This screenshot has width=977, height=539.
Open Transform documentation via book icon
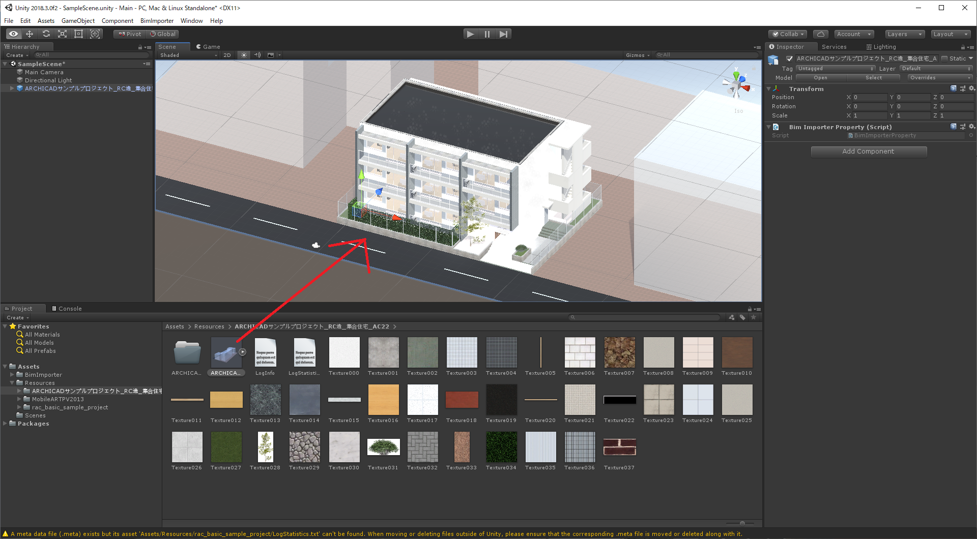pyautogui.click(x=953, y=88)
